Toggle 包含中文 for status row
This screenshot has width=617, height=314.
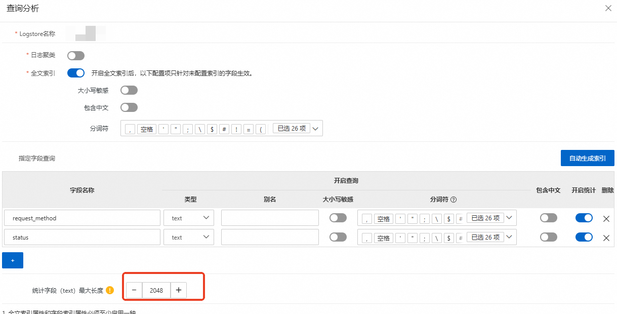point(549,237)
